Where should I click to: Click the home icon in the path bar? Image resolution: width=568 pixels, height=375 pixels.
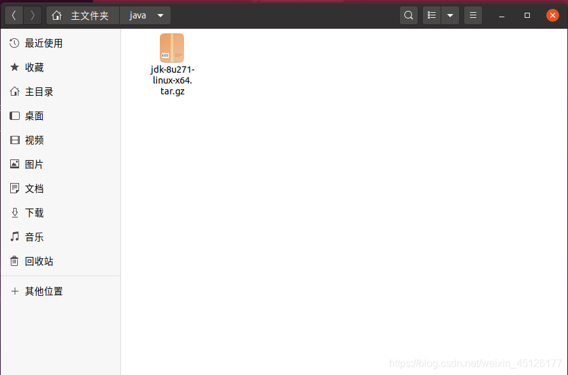click(57, 15)
